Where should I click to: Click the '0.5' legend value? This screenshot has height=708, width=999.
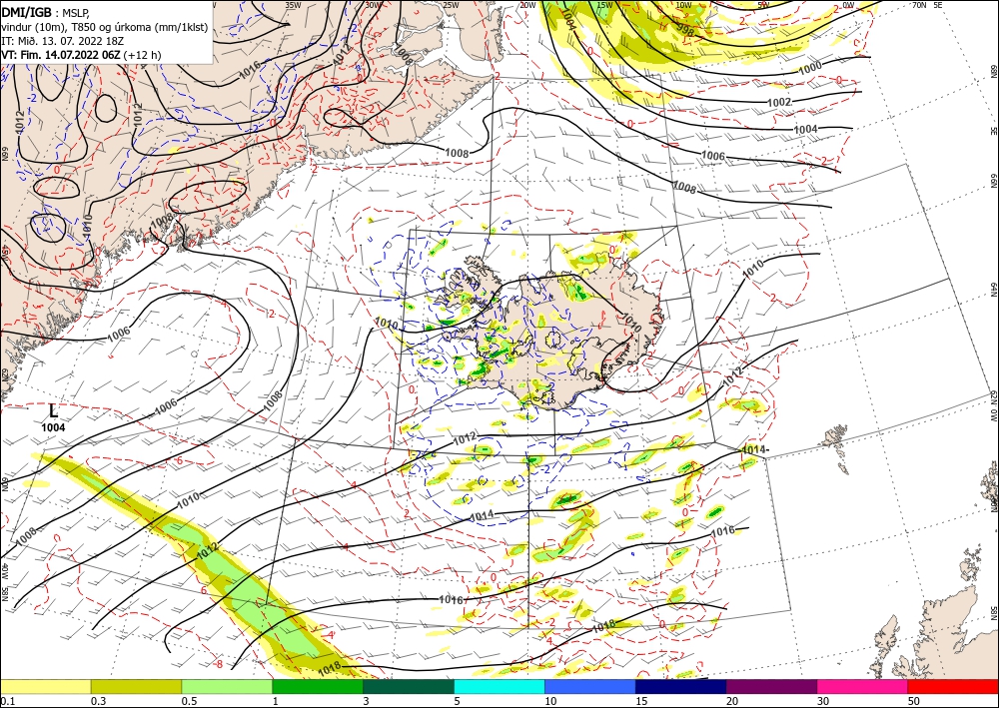[188, 701]
